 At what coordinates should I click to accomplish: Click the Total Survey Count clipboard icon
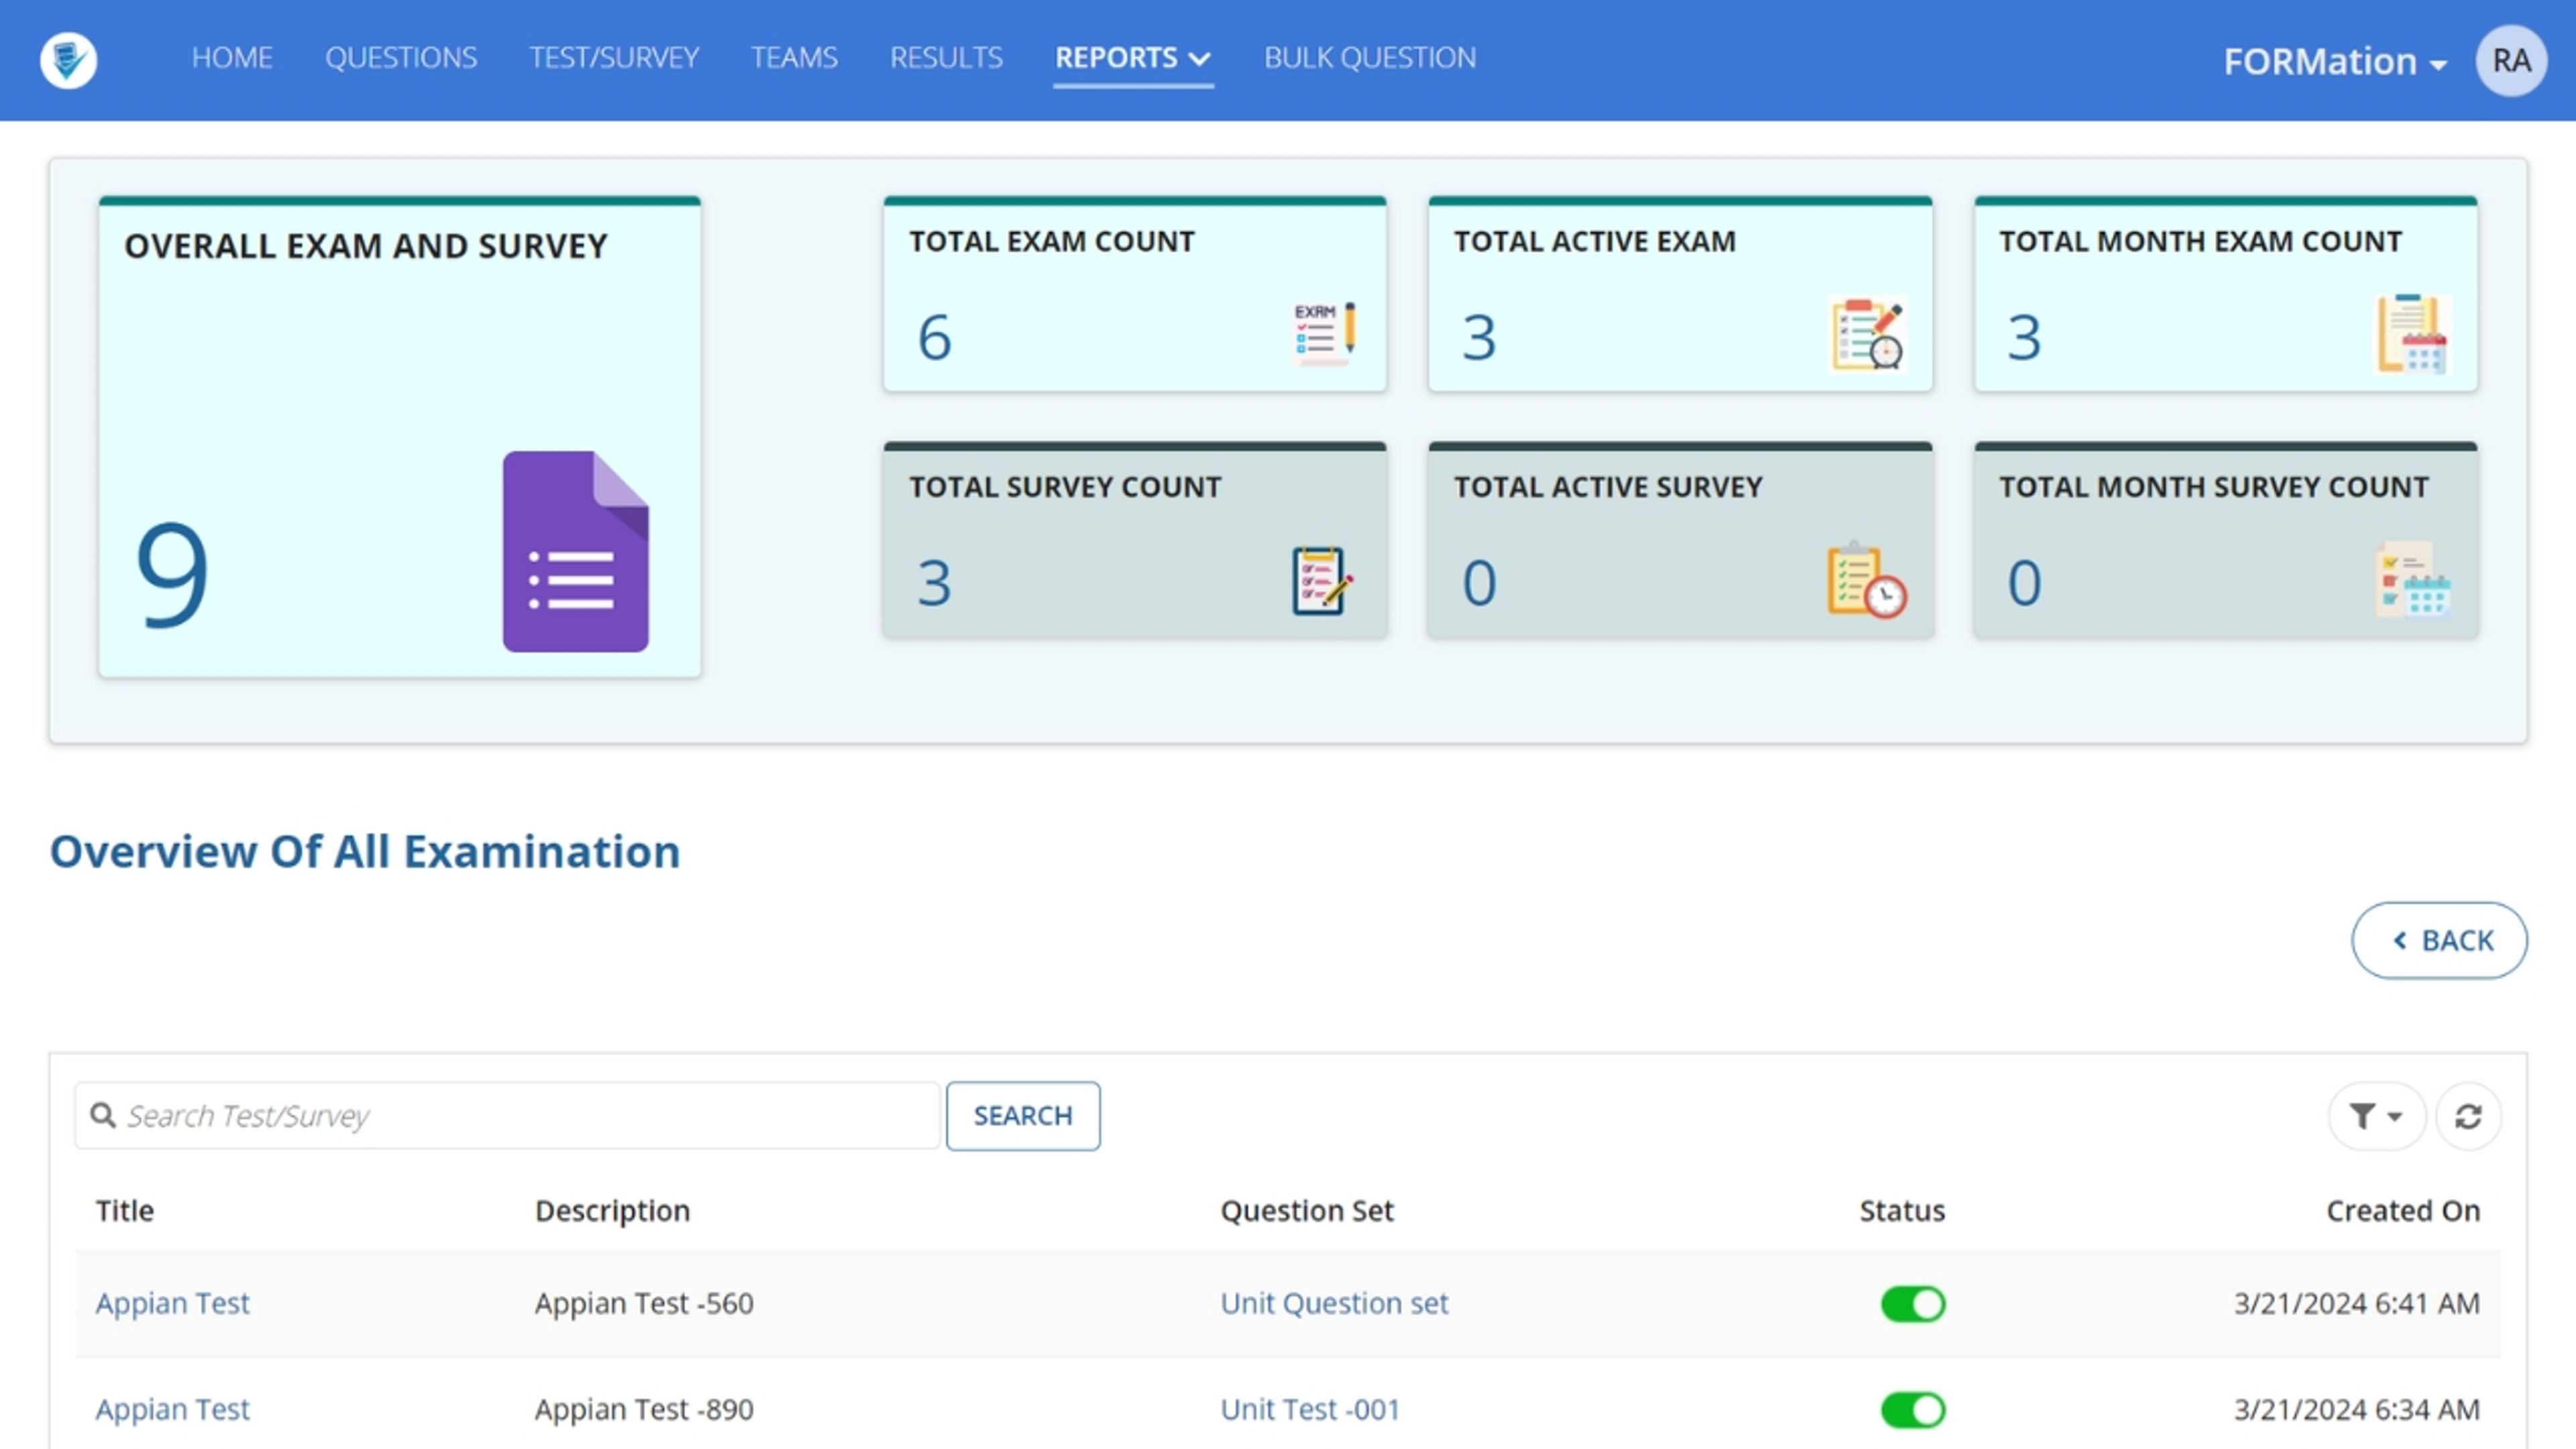pos(1322,580)
